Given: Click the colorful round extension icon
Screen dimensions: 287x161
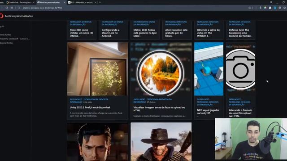Looking at the screenshot, I should coord(265,8).
